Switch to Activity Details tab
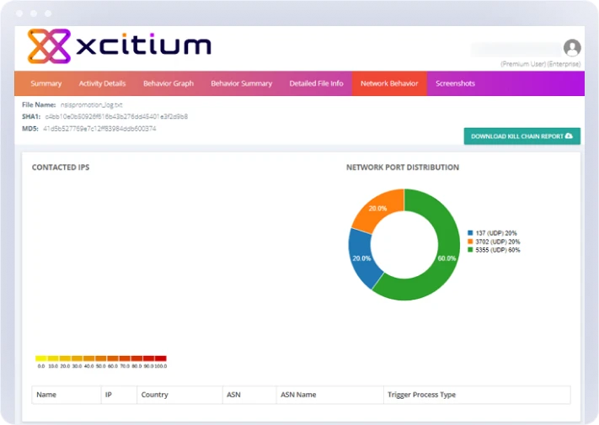The image size is (599, 425). 102,83
